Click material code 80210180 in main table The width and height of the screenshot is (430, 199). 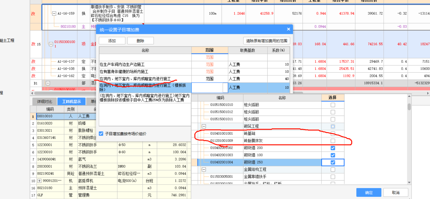pos(68,26)
